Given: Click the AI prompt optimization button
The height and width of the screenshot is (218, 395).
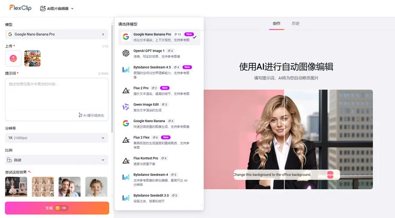Looking at the screenshot, I should pyautogui.click(x=91, y=115).
